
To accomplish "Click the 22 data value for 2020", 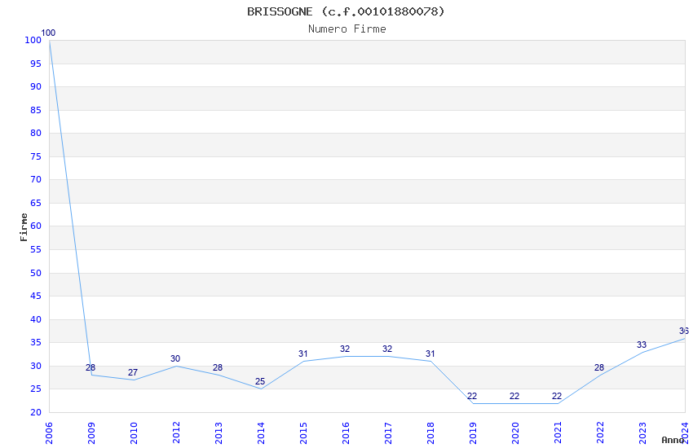I will click(514, 396).
